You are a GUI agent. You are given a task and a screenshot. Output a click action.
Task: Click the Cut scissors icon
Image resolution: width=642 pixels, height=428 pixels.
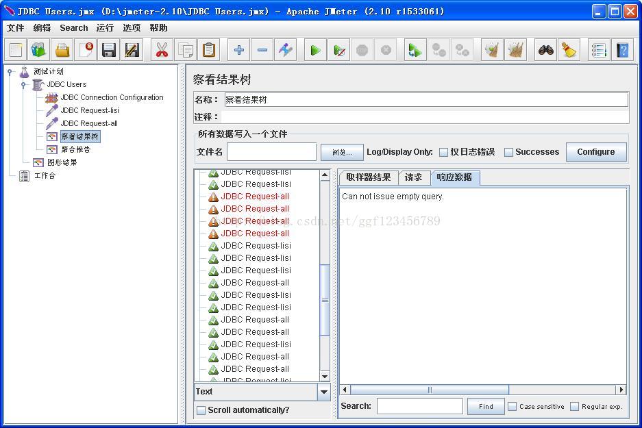[162, 50]
